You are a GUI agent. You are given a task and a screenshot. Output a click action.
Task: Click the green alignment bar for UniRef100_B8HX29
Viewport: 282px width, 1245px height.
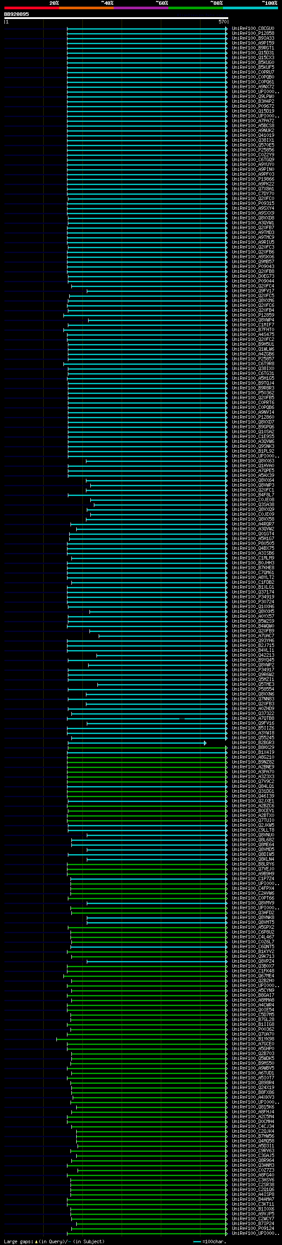(x=148, y=747)
